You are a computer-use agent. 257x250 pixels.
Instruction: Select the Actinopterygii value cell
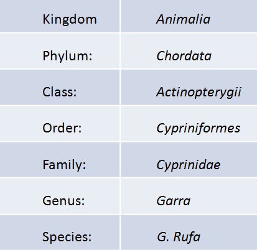(189, 87)
